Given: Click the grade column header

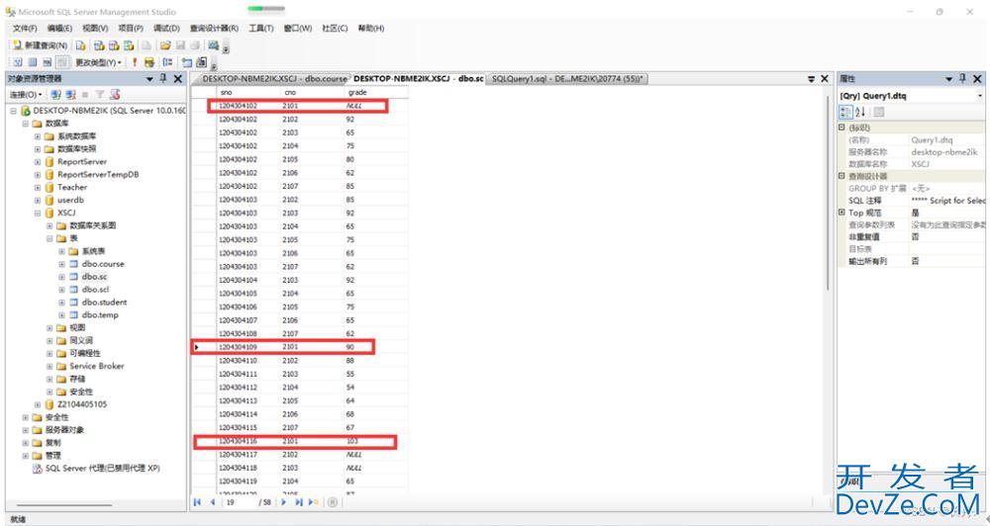Looking at the screenshot, I should [375, 92].
